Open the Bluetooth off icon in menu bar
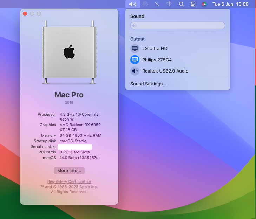Image resolution: width=256 pixels, height=219 pixels. click(x=157, y=4)
